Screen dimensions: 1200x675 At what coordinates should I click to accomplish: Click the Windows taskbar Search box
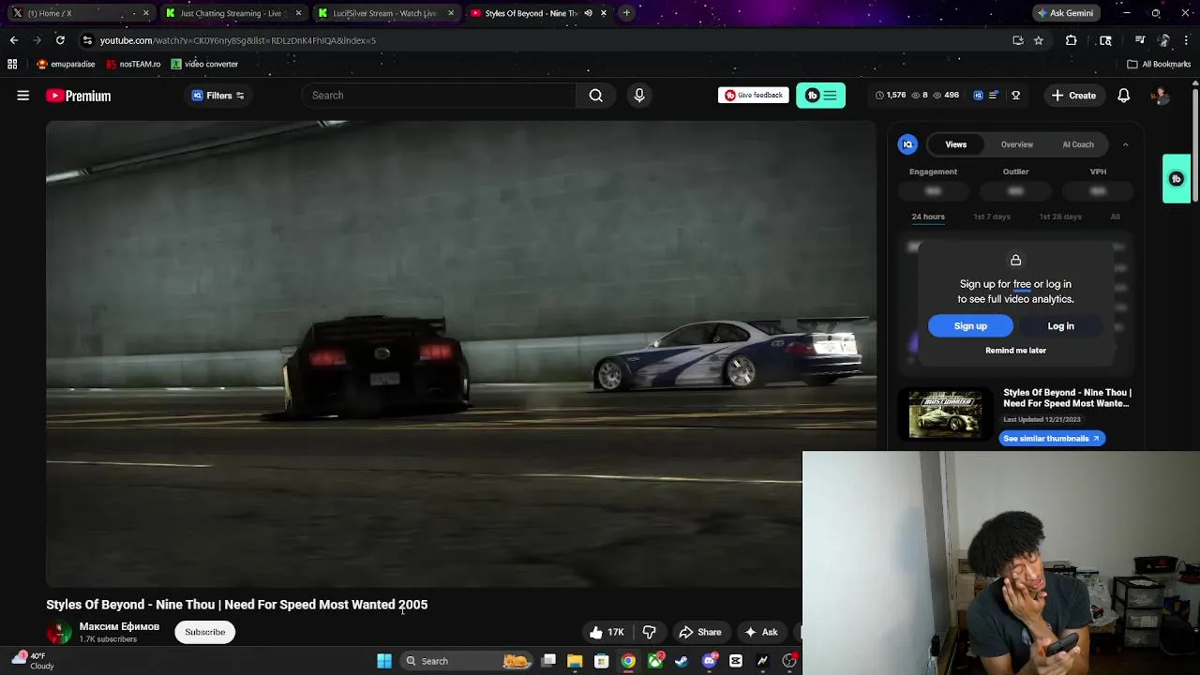coord(466,661)
